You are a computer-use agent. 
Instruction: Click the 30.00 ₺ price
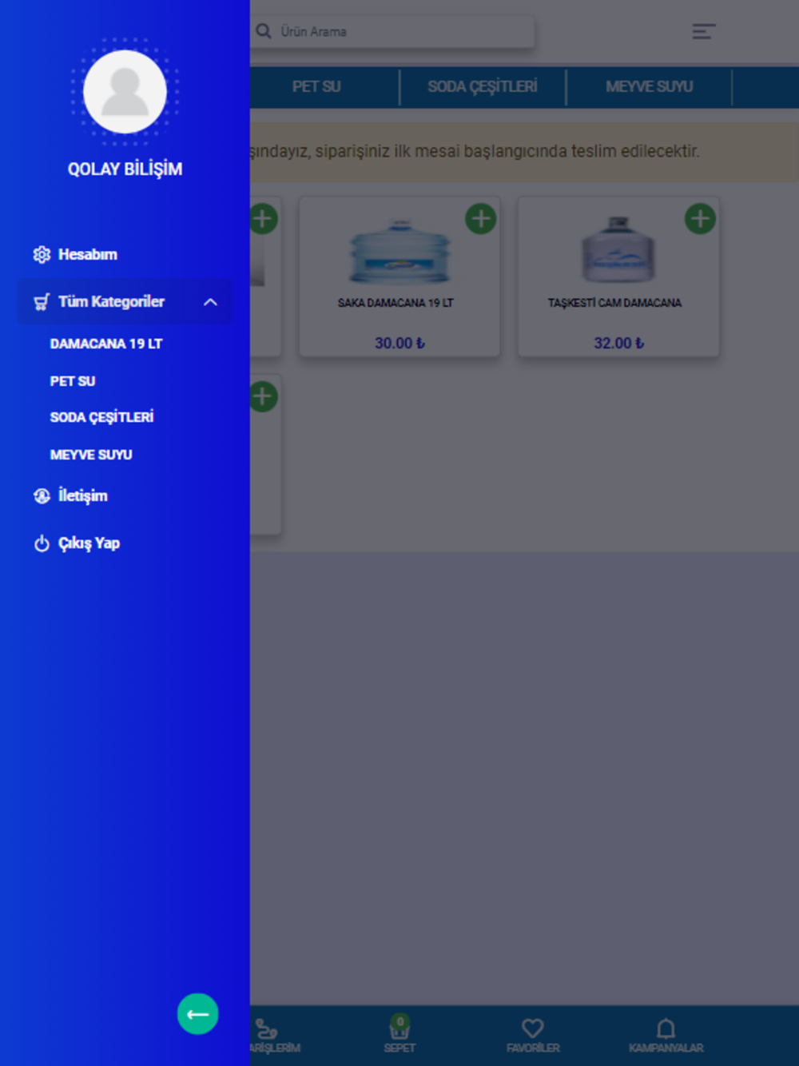click(x=400, y=343)
